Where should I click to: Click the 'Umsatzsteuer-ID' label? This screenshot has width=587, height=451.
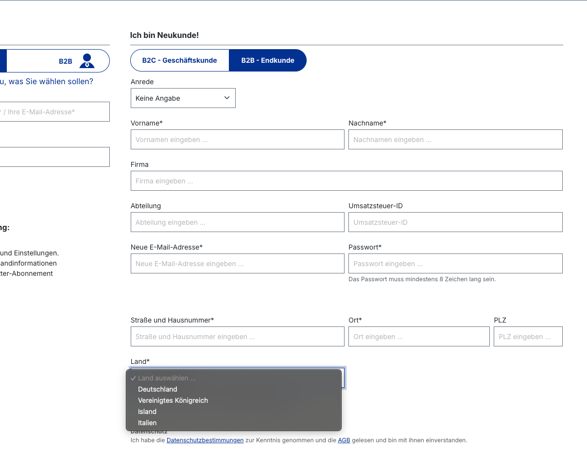[x=376, y=206]
